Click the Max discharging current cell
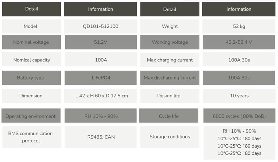278x162 pixels. 170,78
